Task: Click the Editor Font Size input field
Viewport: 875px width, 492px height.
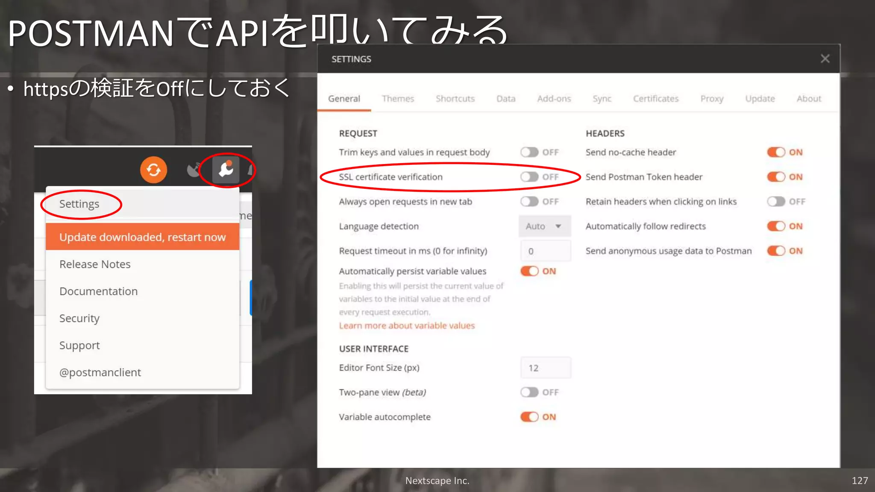Action: [546, 368]
